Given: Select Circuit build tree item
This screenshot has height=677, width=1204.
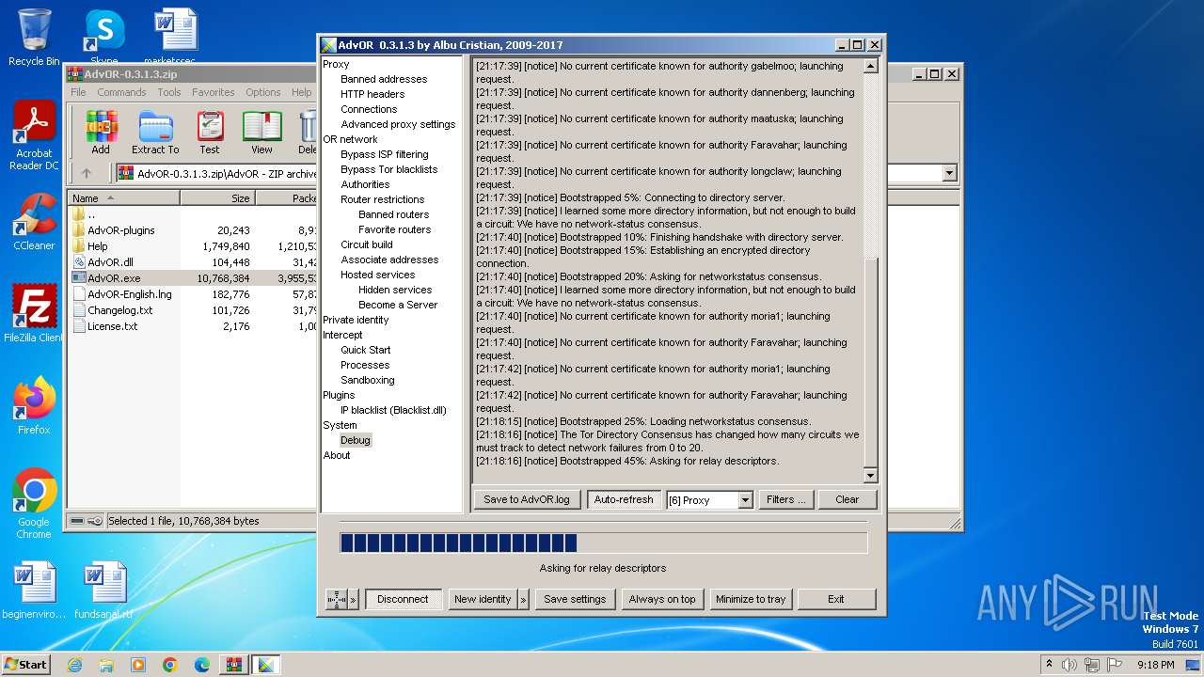Looking at the screenshot, I should coord(367,244).
